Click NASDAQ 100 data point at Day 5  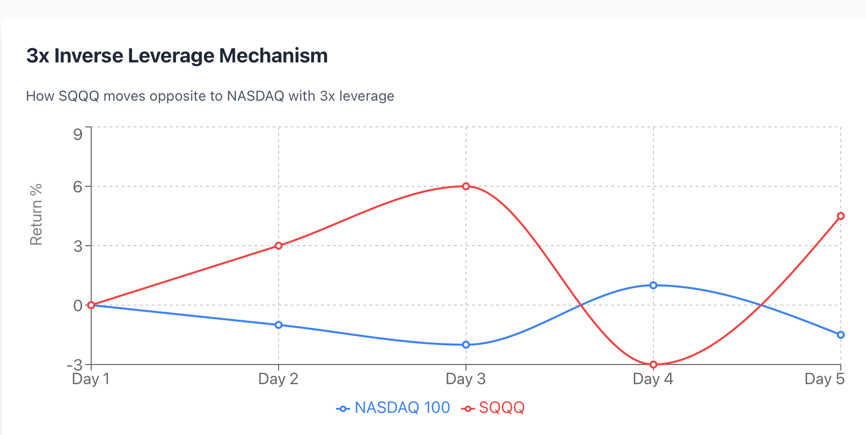point(841,335)
